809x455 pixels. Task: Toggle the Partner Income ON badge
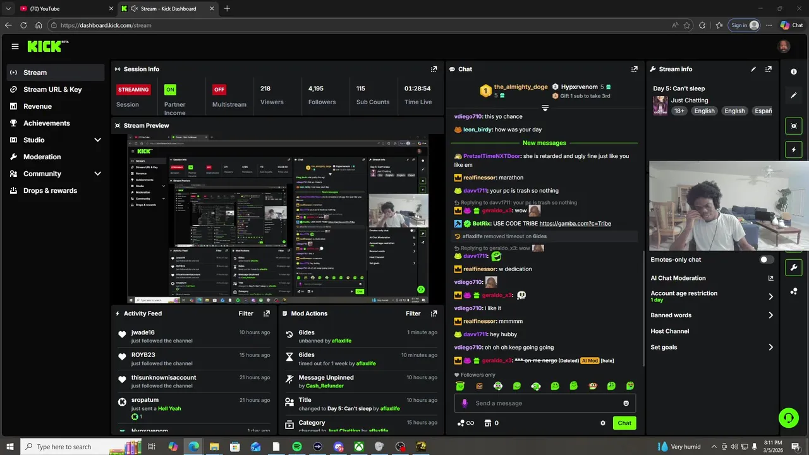pyautogui.click(x=170, y=89)
